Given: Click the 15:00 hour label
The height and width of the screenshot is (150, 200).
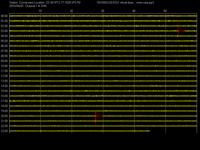Looking at the screenshot, I should click(4, 91).
